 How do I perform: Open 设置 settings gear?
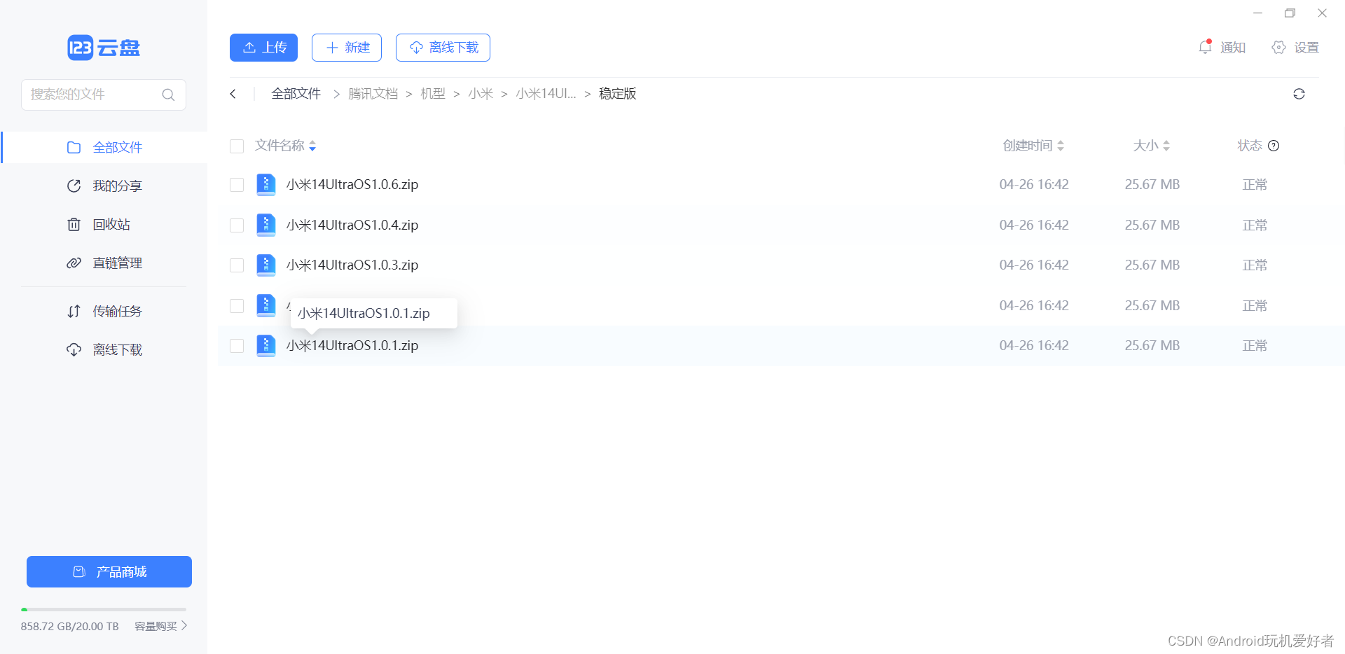point(1295,47)
